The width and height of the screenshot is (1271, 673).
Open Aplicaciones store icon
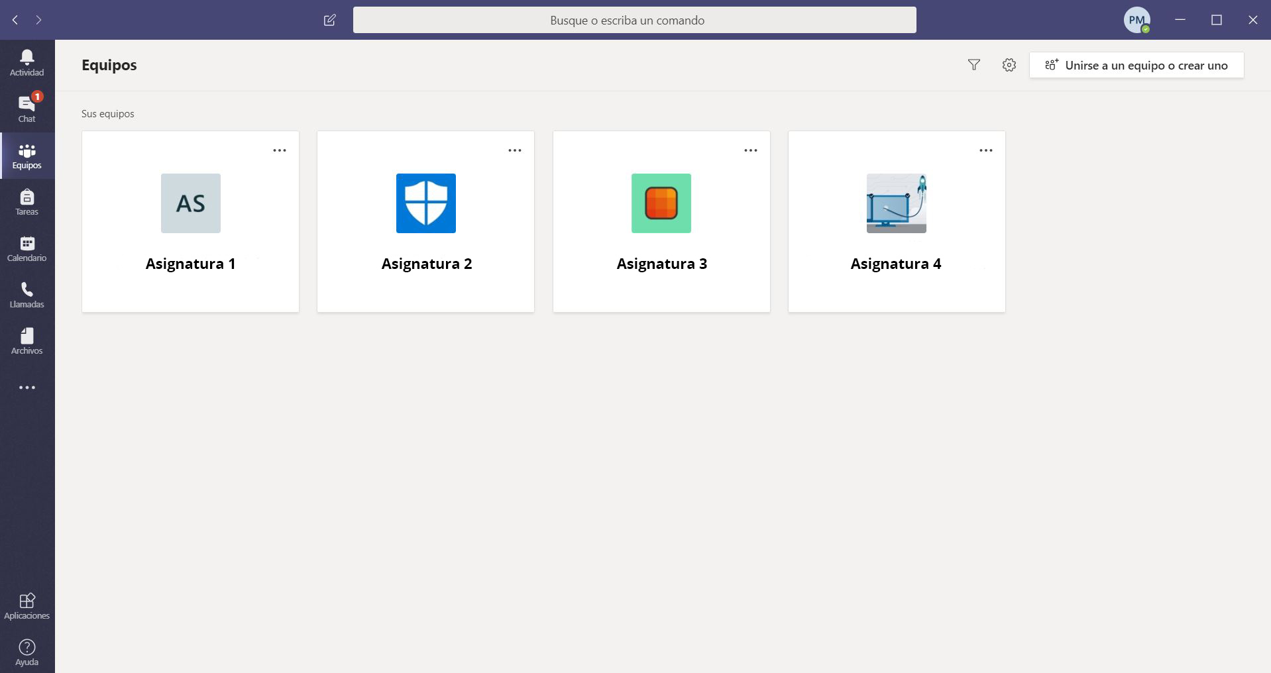(x=27, y=606)
